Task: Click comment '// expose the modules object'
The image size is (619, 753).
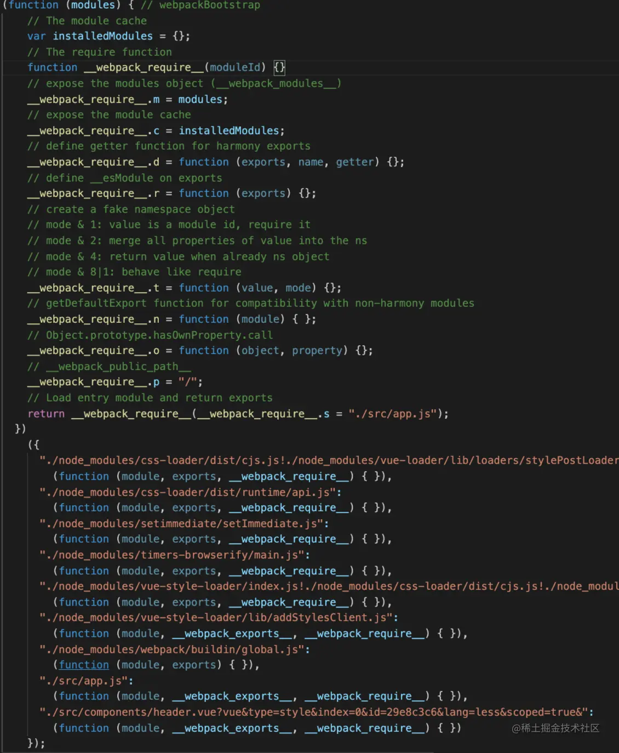Action: click(x=185, y=83)
